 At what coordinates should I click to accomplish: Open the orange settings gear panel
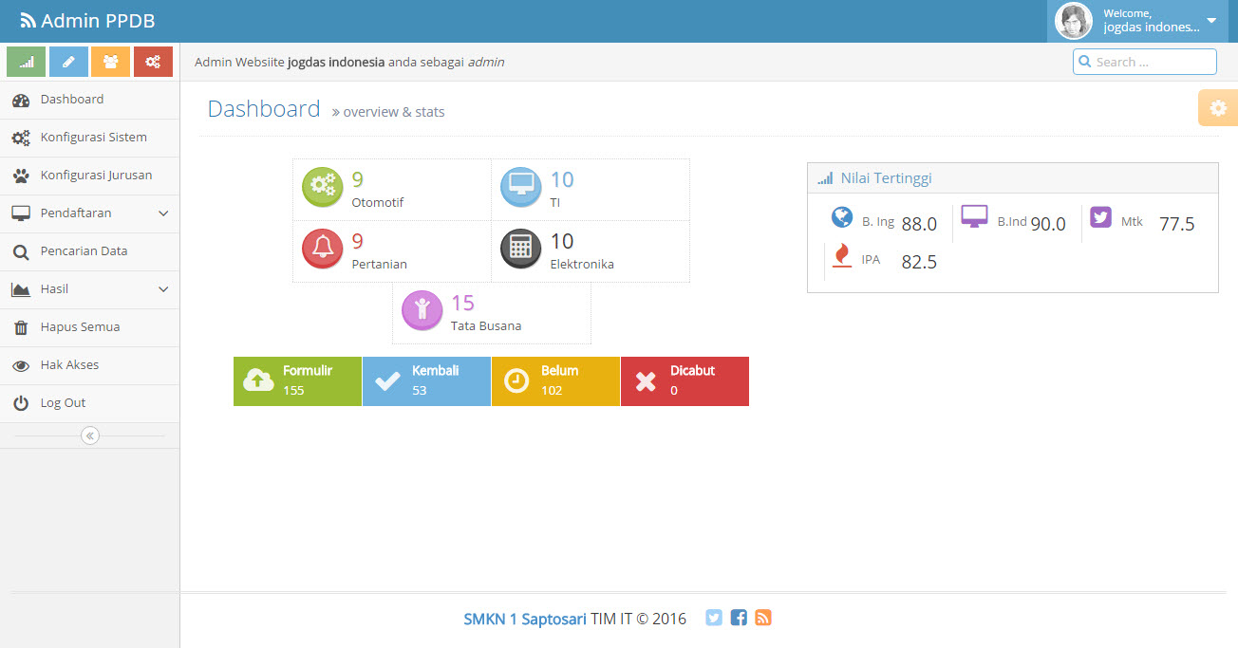pos(1218,108)
